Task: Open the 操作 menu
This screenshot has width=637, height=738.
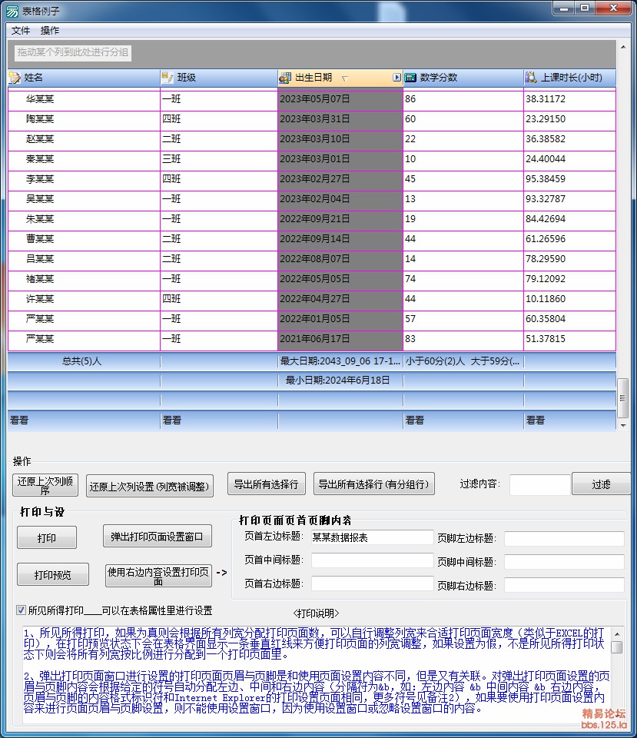Action: 50,31
